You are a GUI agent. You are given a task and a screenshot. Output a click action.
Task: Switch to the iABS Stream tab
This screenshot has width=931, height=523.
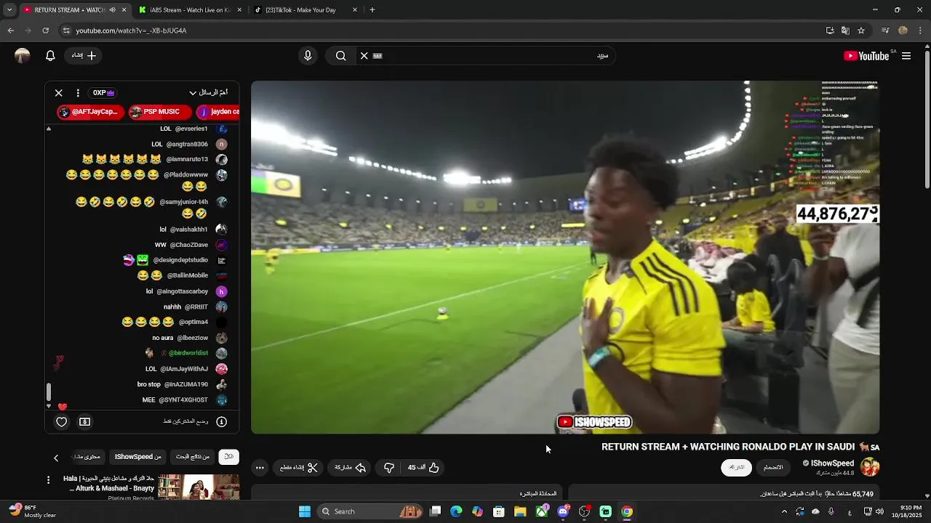[x=185, y=10]
